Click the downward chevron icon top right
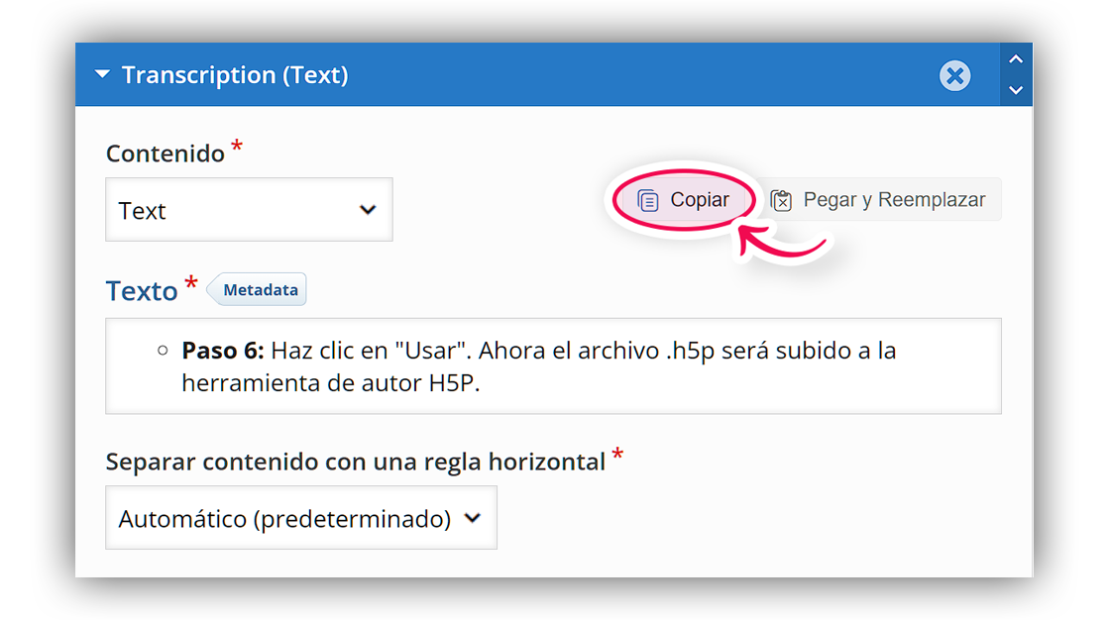 (x=1016, y=91)
